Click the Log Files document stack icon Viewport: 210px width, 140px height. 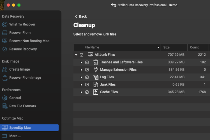pyautogui.click(x=96, y=77)
